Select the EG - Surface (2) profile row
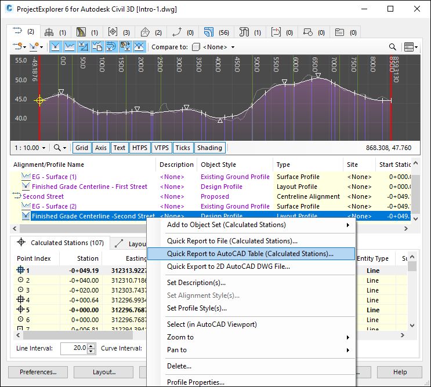Screen dimensions: 431x387 (210, 206)
